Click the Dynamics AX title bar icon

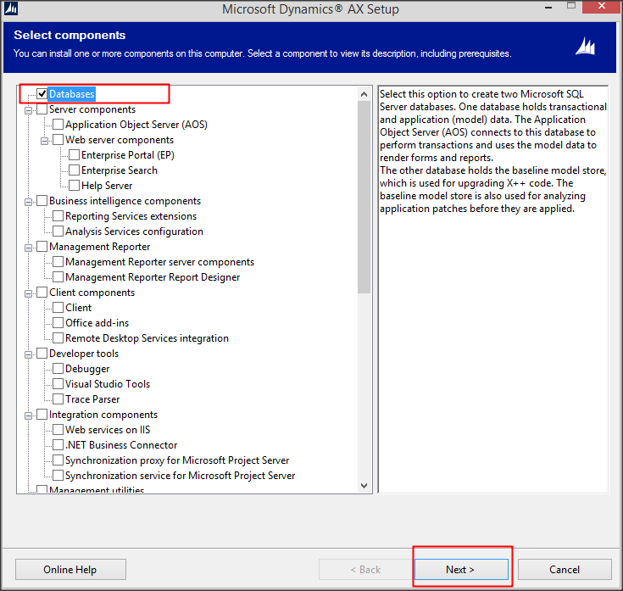(11, 8)
